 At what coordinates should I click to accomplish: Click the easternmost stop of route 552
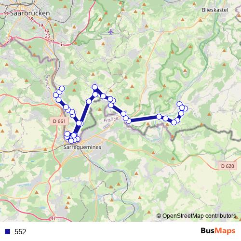coord(185,108)
